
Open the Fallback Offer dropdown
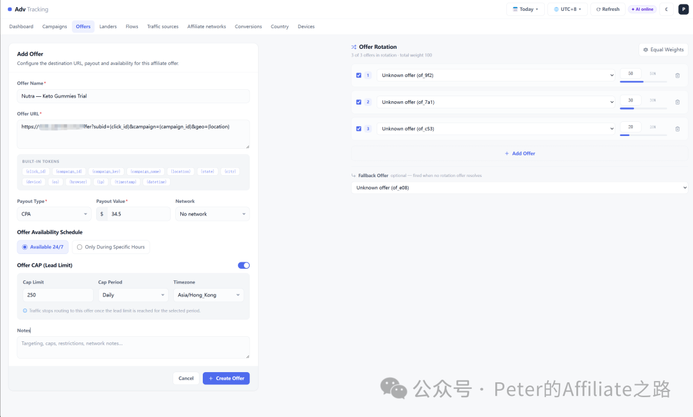[x=519, y=188]
